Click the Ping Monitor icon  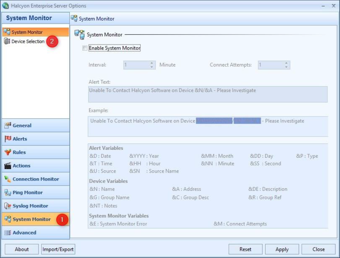pos(7,192)
